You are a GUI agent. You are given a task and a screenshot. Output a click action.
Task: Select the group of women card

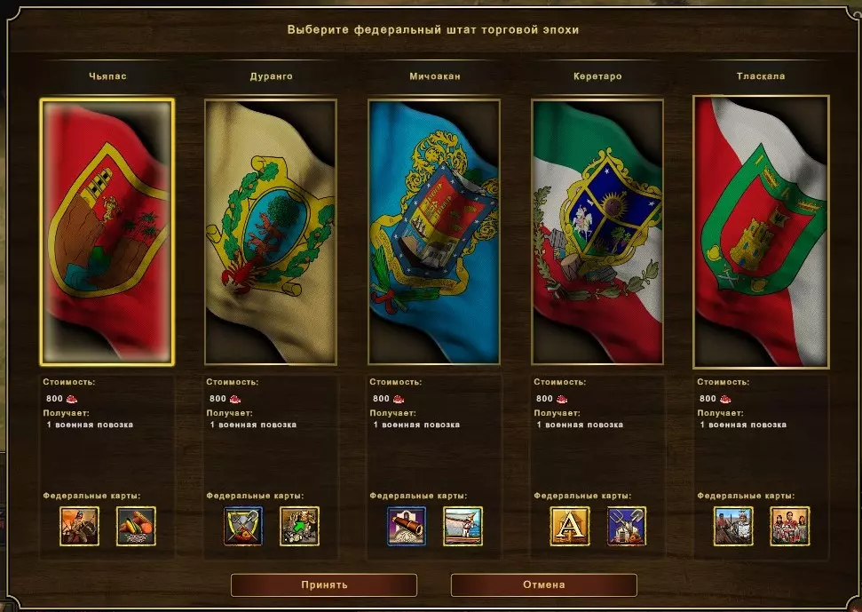pyautogui.click(x=789, y=526)
